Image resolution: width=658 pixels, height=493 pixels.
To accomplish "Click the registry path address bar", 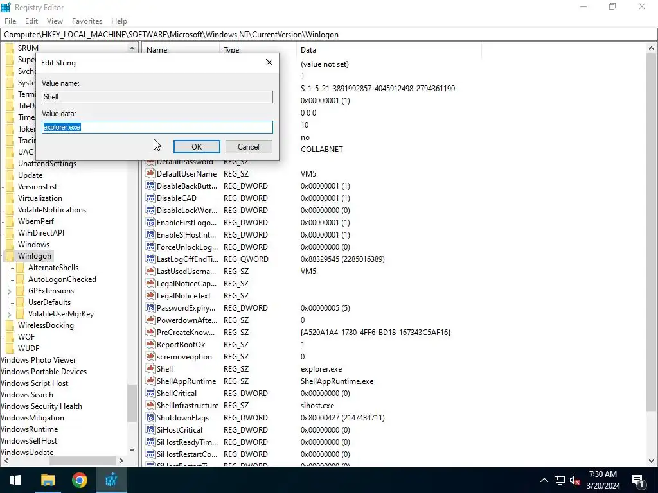I will pos(329,35).
